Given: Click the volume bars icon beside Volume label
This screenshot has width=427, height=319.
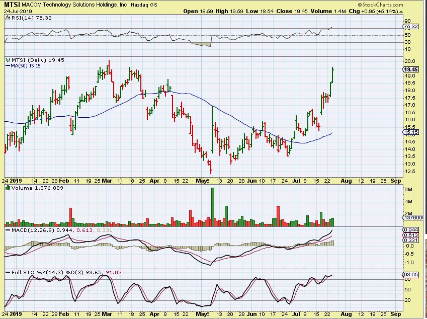Looking at the screenshot, I should pyautogui.click(x=8, y=188).
